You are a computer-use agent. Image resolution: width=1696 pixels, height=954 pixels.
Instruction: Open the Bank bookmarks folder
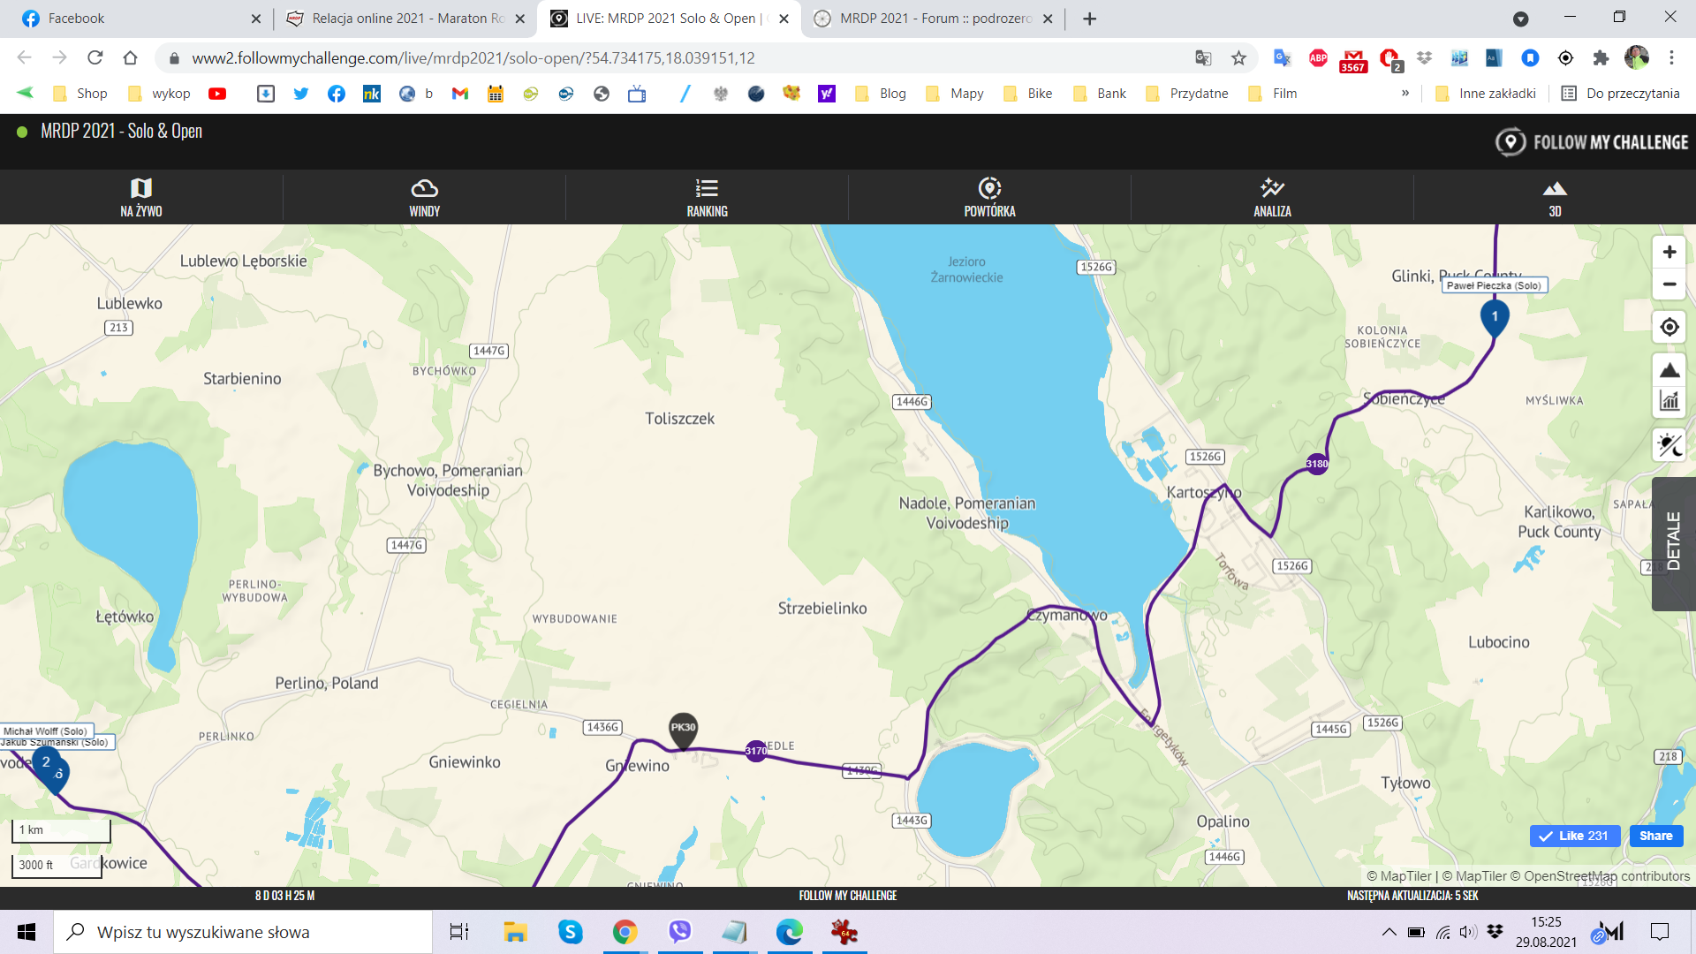click(x=1100, y=94)
